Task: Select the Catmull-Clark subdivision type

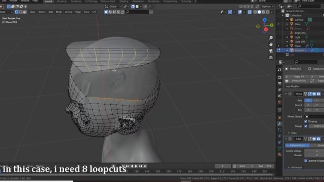Action: 297,146
